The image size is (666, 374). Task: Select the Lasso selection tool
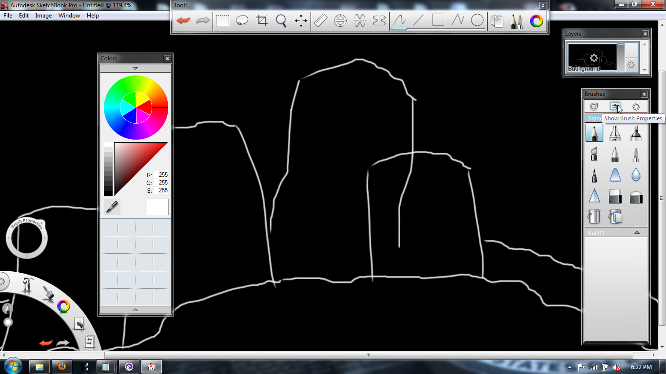[242, 20]
